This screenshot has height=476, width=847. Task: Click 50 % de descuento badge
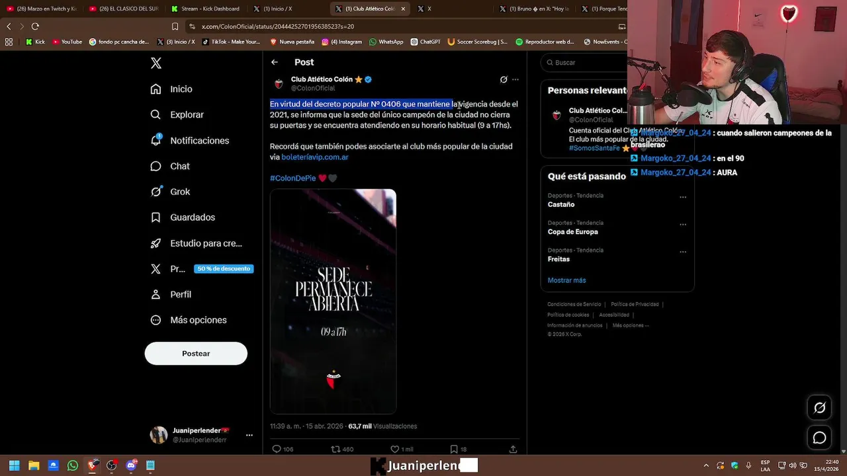[224, 269]
